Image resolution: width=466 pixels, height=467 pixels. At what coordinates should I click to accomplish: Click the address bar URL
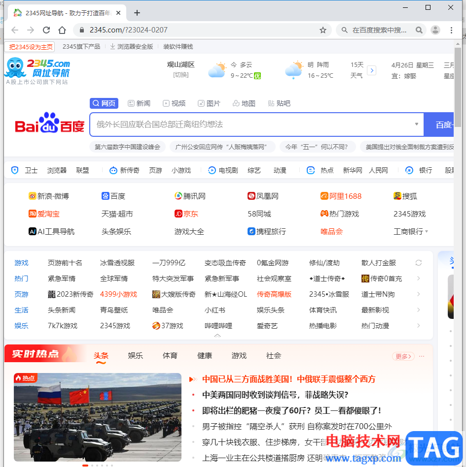(x=128, y=30)
